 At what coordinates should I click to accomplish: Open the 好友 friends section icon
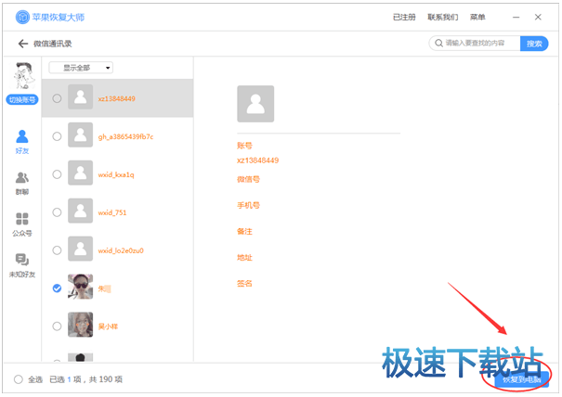point(22,136)
